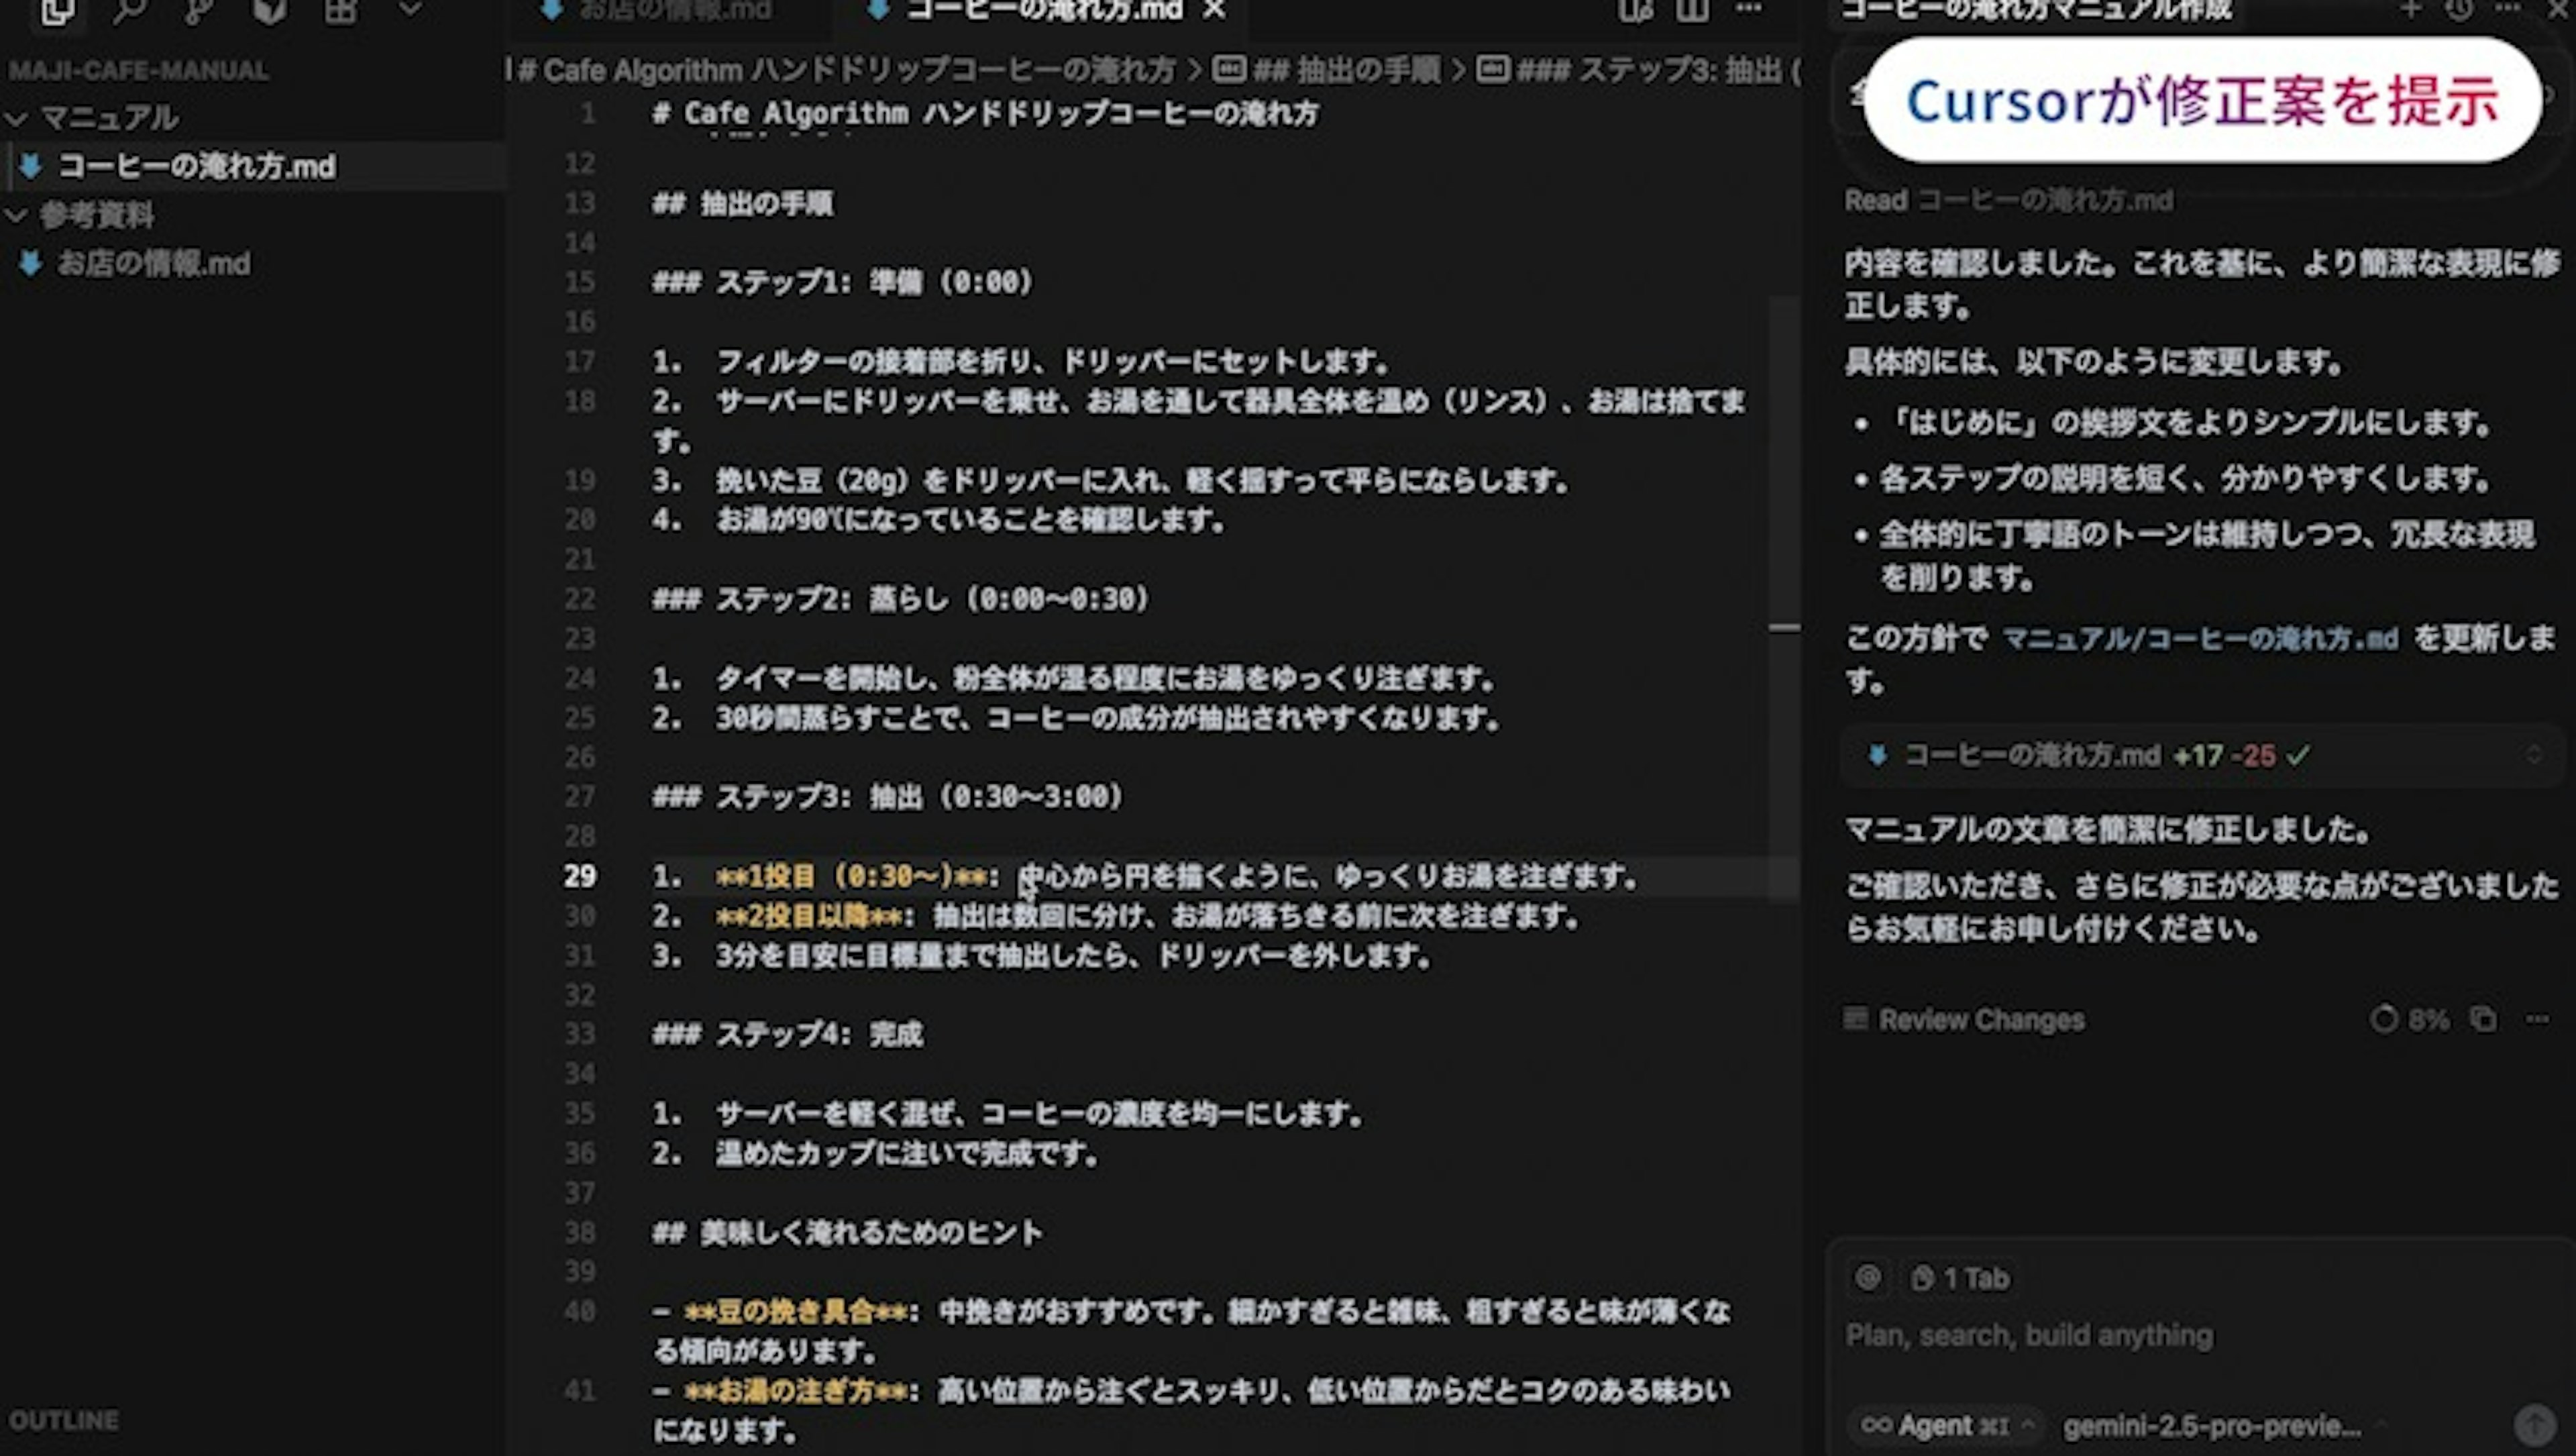Start a new chat with plus icon

pos(2410,9)
